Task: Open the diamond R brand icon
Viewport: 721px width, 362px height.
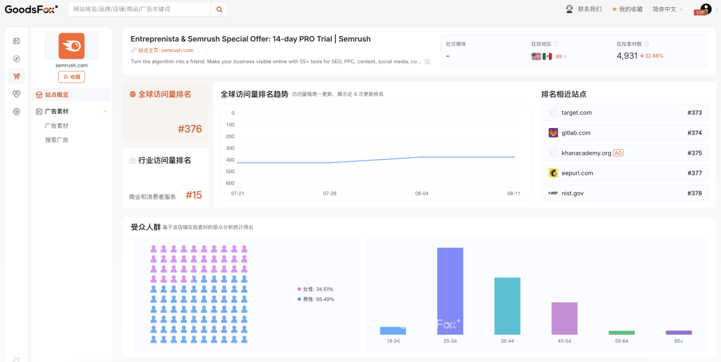Action: click(x=17, y=94)
